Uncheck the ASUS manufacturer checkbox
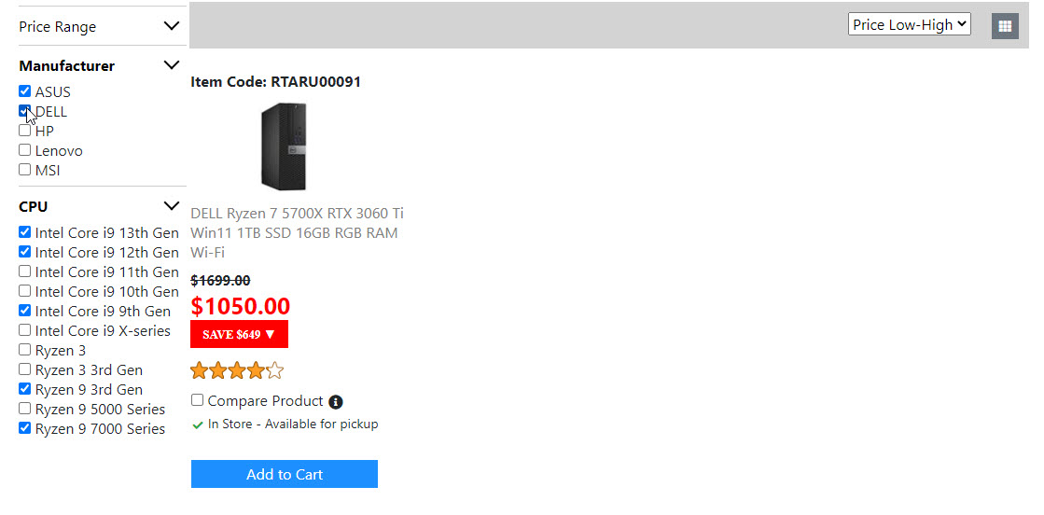This screenshot has height=515, width=1044. coord(25,91)
